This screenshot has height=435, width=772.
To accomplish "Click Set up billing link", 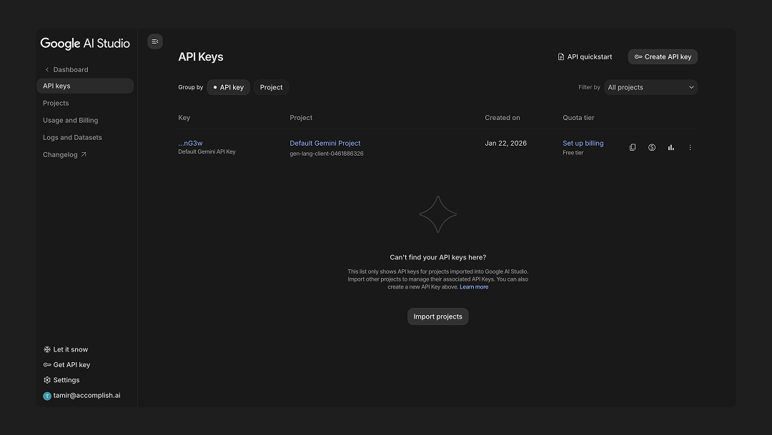I will tap(583, 143).
